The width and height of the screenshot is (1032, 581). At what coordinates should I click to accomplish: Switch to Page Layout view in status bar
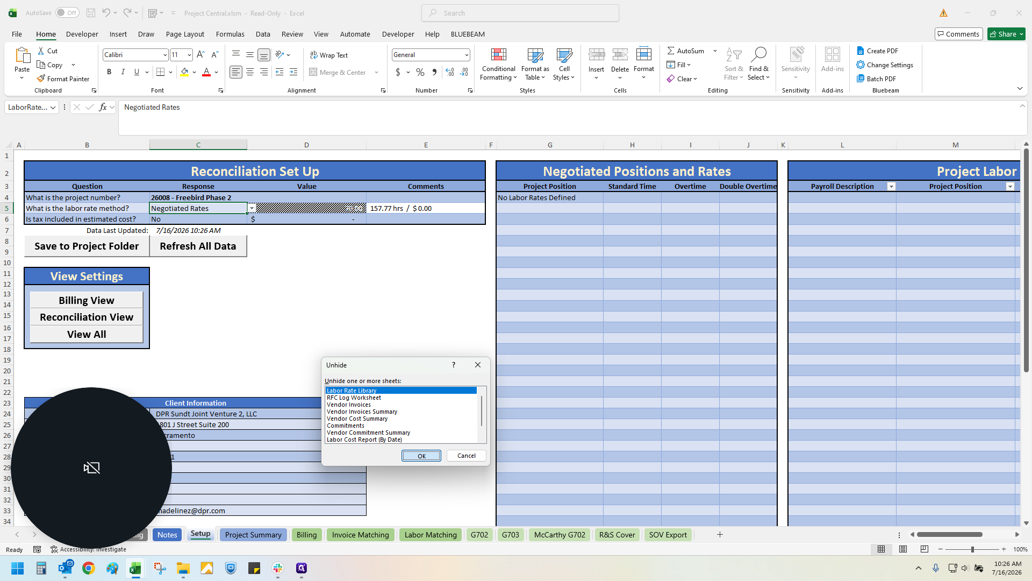coord(903,549)
